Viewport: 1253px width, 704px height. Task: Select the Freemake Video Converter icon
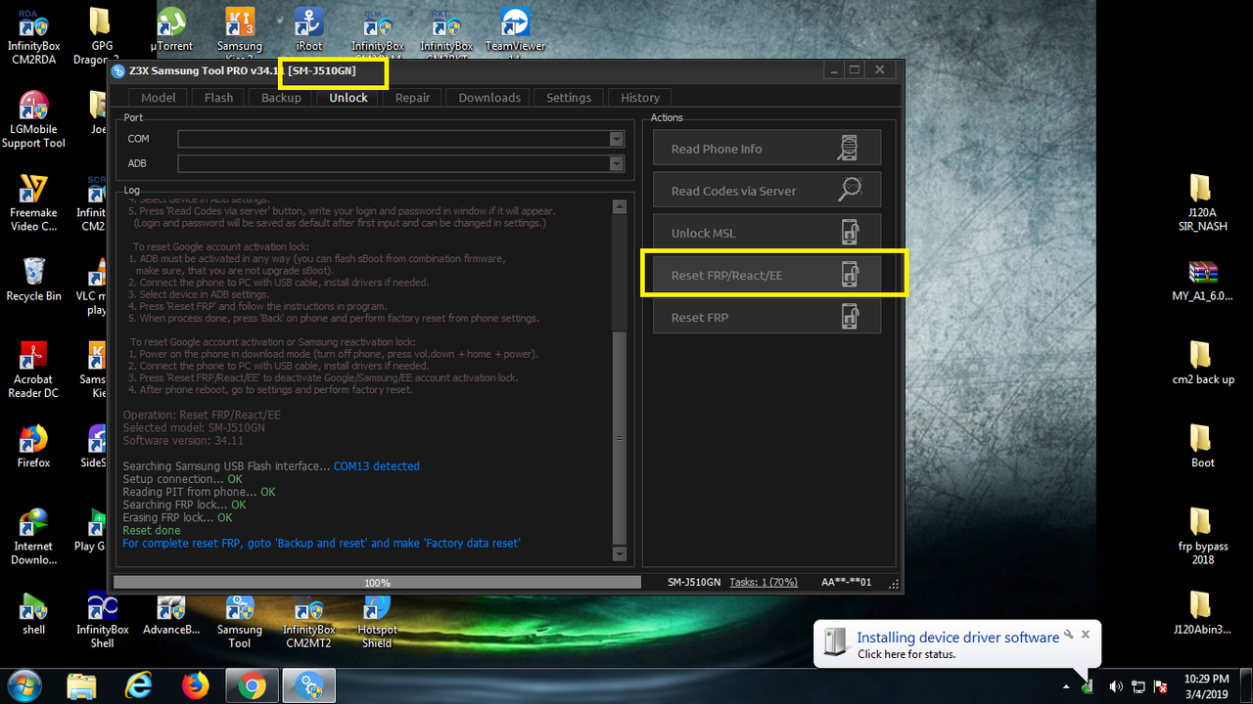(x=33, y=203)
